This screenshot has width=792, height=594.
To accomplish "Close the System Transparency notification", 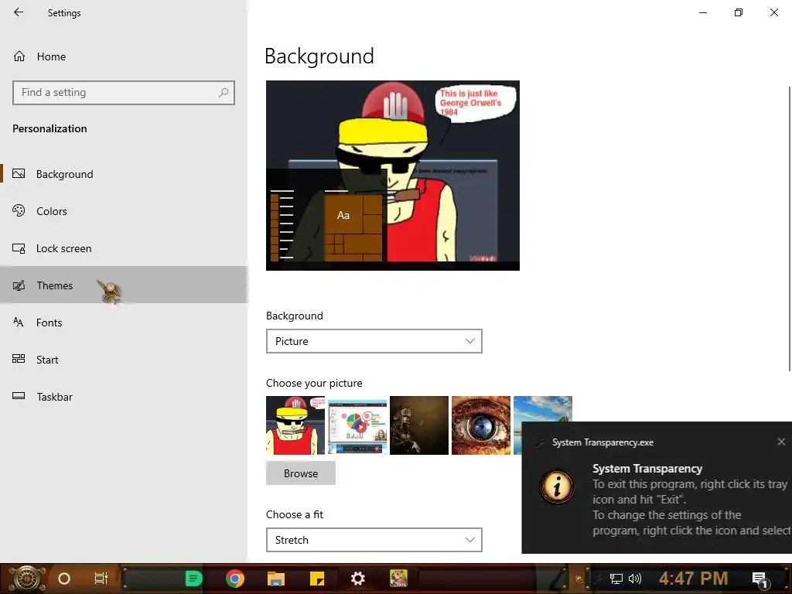I will tap(781, 442).
